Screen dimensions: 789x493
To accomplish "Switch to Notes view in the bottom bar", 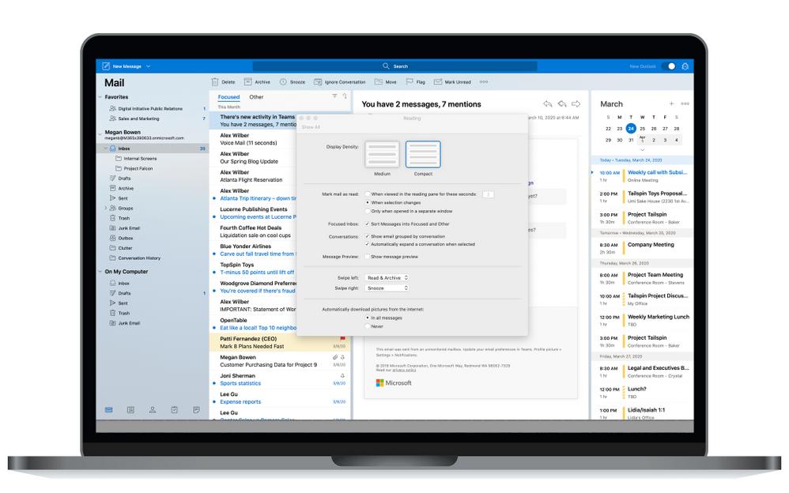I will click(x=196, y=410).
